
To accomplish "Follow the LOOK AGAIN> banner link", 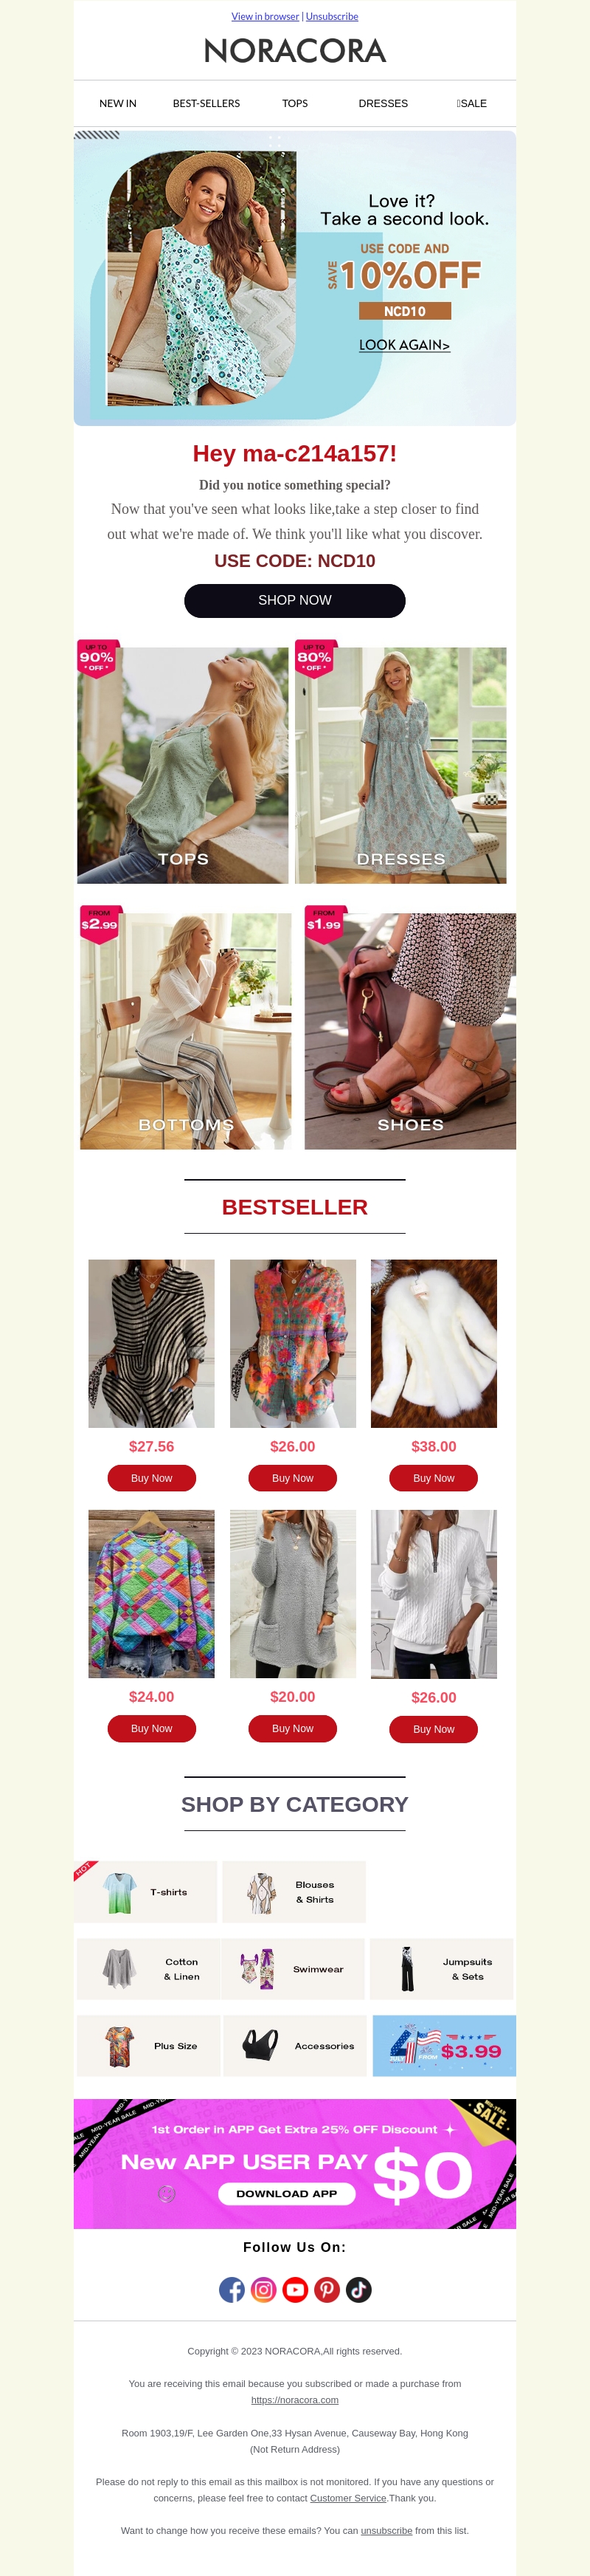I will [x=404, y=345].
